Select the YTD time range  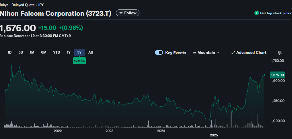57,52
